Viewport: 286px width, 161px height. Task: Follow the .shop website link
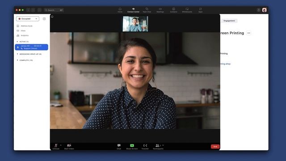click(x=225, y=64)
